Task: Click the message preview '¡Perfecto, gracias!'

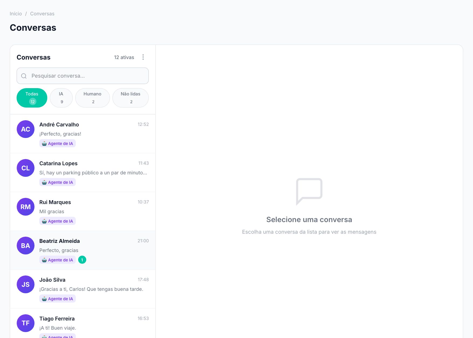Action: [60, 134]
